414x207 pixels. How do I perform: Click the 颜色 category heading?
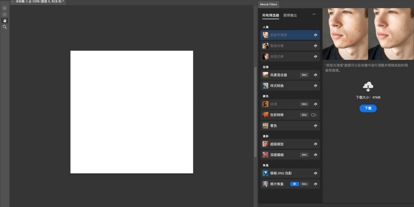point(265,96)
